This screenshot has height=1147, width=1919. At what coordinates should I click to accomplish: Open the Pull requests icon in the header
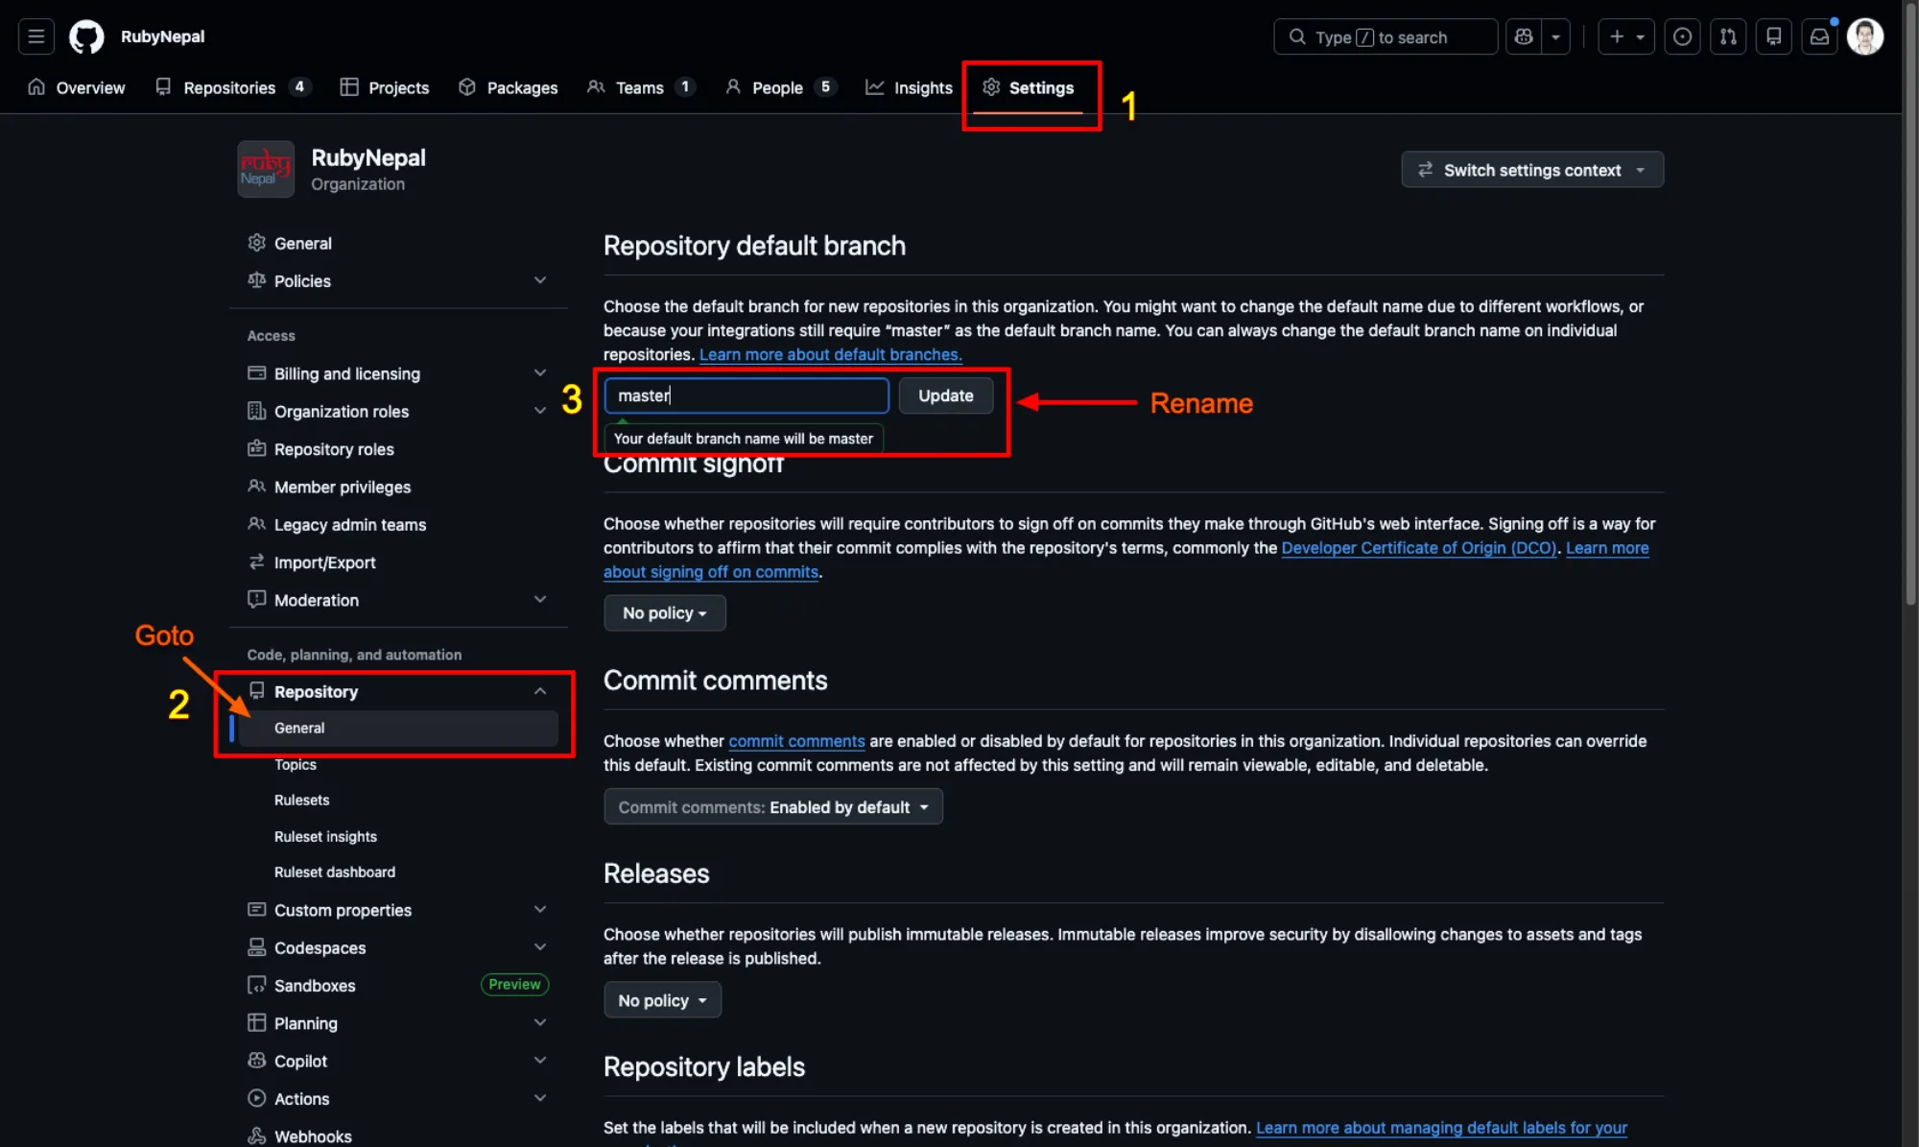pos(1728,36)
